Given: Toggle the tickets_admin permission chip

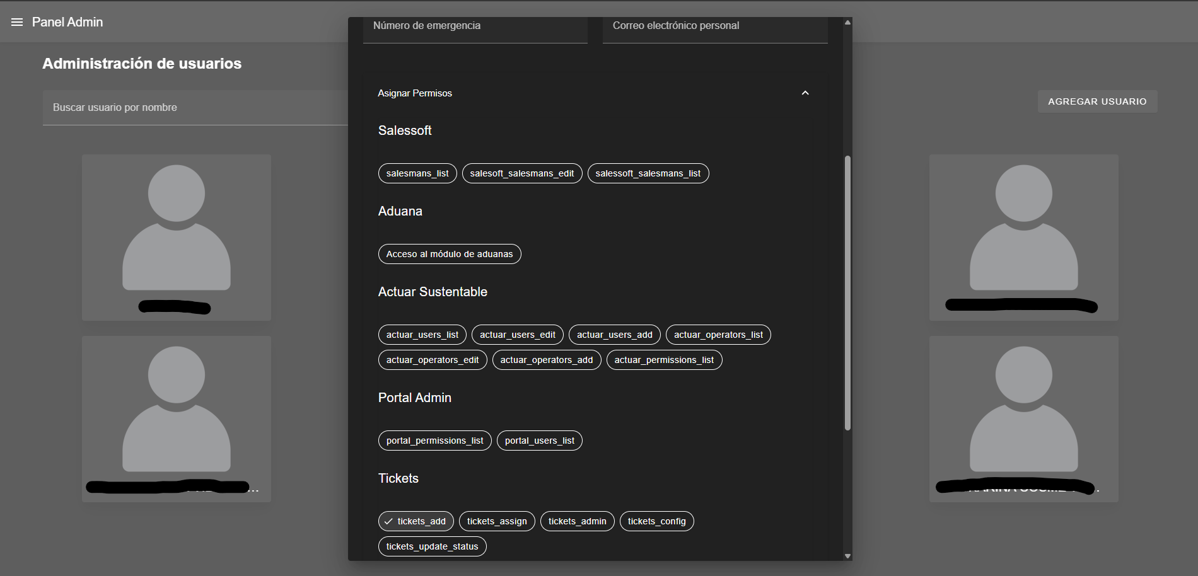Looking at the screenshot, I should pos(577,521).
